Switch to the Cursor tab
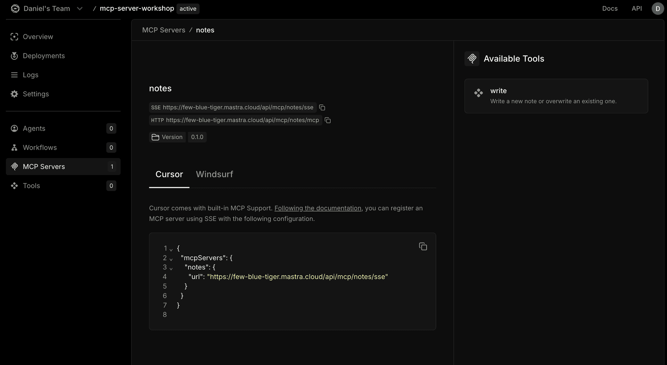The image size is (667, 365). point(169,174)
